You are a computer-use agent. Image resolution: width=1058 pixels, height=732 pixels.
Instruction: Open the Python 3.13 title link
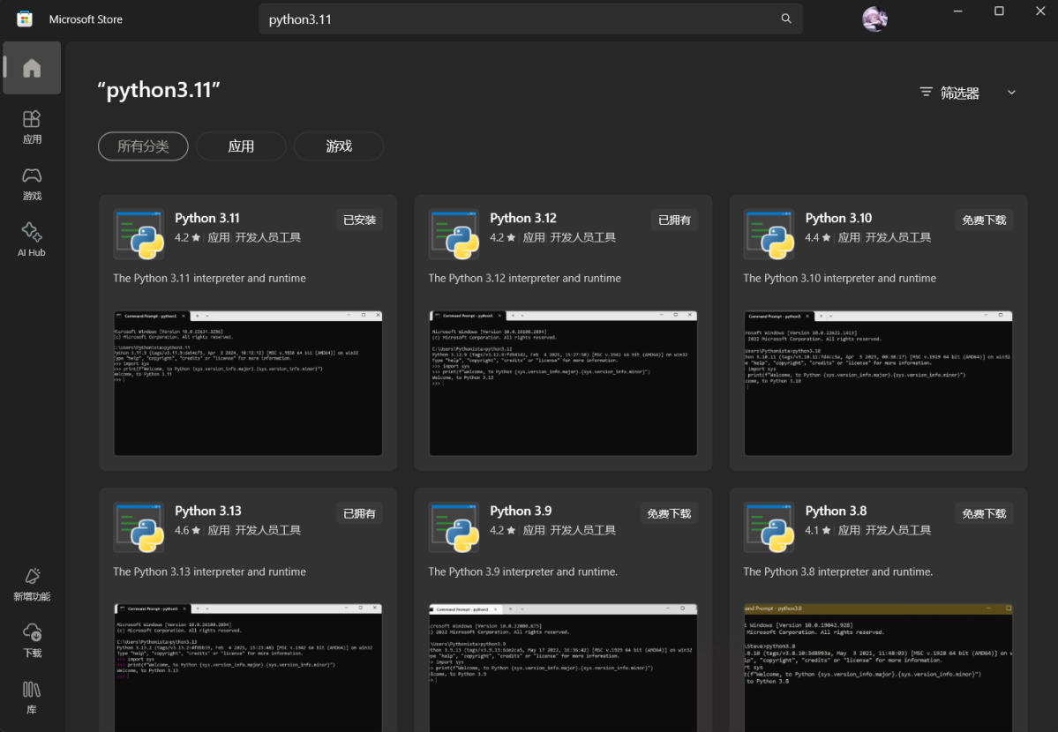(x=207, y=511)
